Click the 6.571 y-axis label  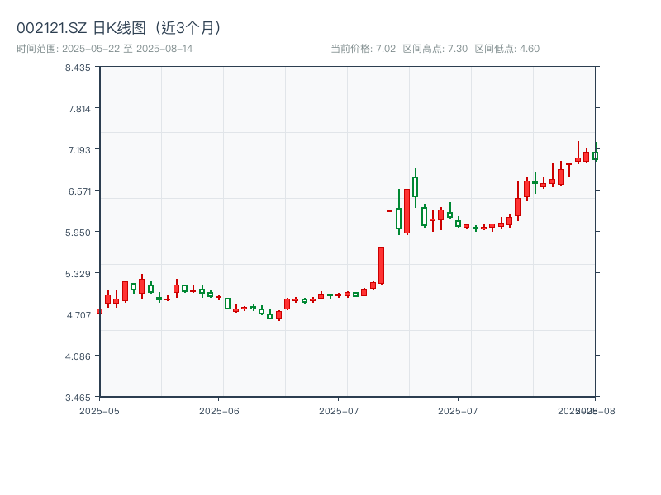click(79, 191)
